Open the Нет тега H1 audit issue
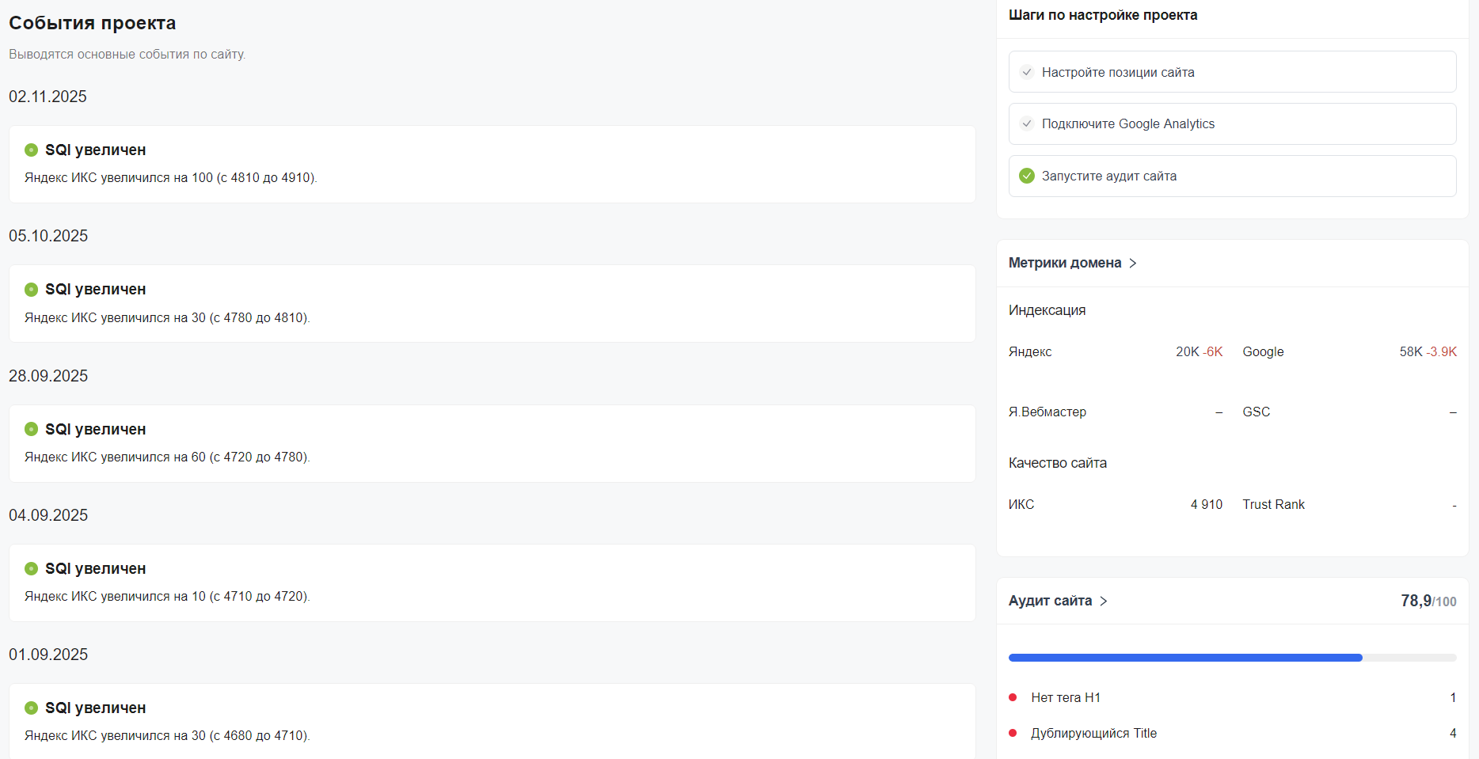Image resolution: width=1479 pixels, height=759 pixels. point(1066,697)
